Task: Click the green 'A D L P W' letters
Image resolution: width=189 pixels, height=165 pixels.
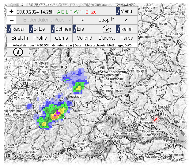Action: tap(68, 12)
